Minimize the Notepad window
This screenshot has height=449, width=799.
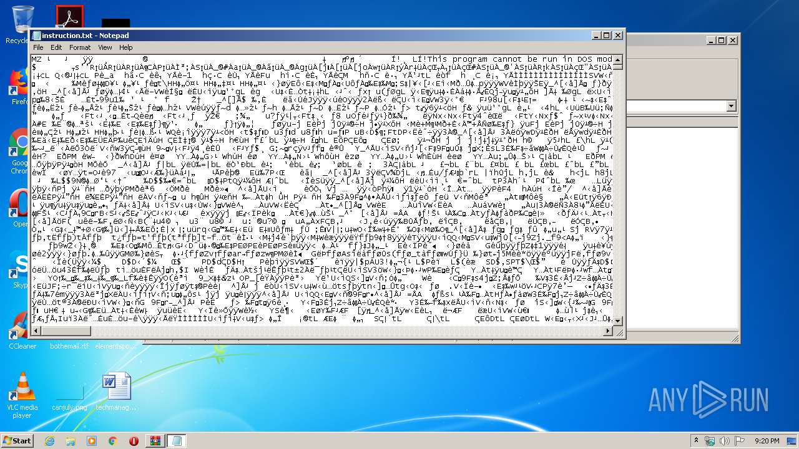[x=596, y=36]
